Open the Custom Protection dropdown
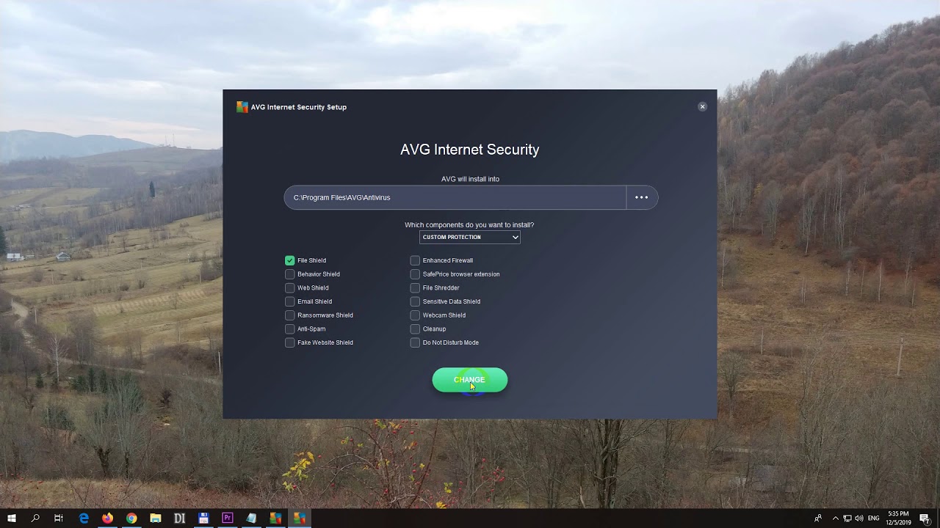Image resolution: width=940 pixels, height=528 pixels. click(470, 237)
